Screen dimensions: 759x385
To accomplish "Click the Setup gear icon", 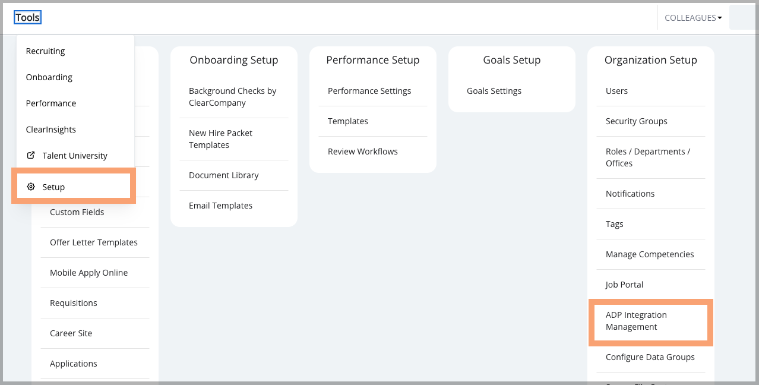I will pyautogui.click(x=31, y=187).
